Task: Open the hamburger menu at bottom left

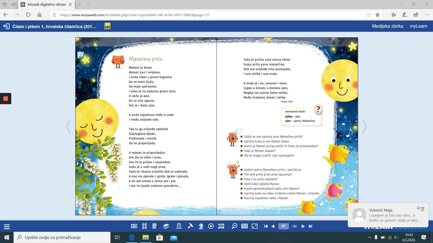Action: coord(7,227)
